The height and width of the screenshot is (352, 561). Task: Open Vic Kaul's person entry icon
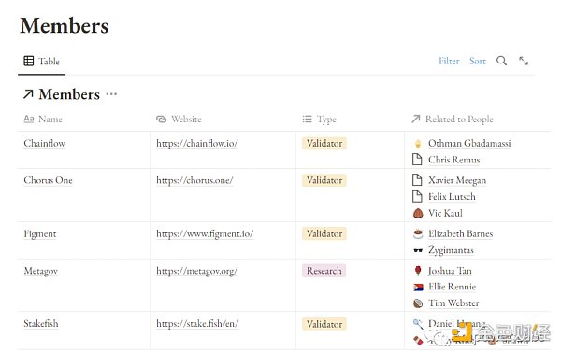(418, 213)
